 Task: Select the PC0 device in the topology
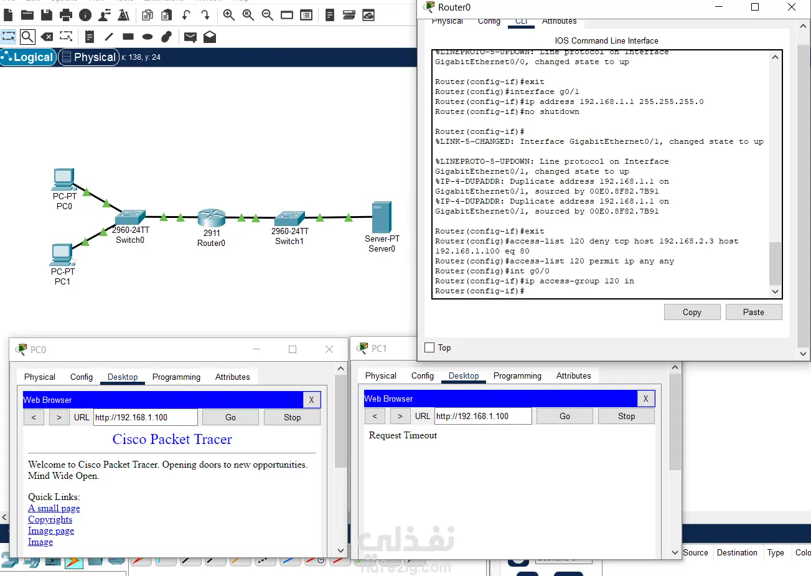(63, 179)
